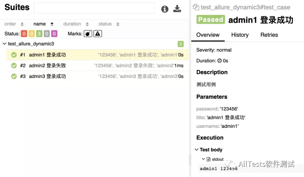Sort suites by name
304x177 pixels.
[43, 24]
